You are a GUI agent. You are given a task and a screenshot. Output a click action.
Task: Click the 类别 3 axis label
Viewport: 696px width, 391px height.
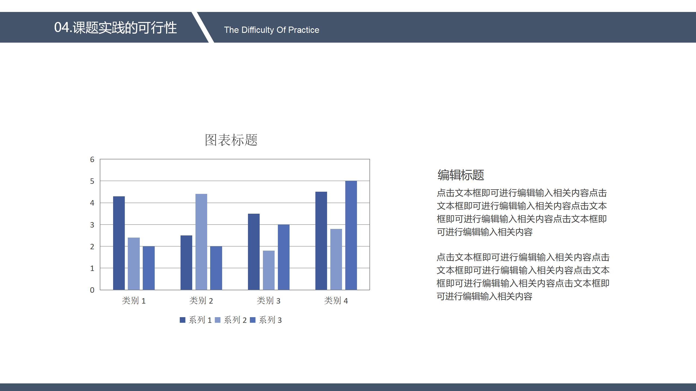(269, 301)
